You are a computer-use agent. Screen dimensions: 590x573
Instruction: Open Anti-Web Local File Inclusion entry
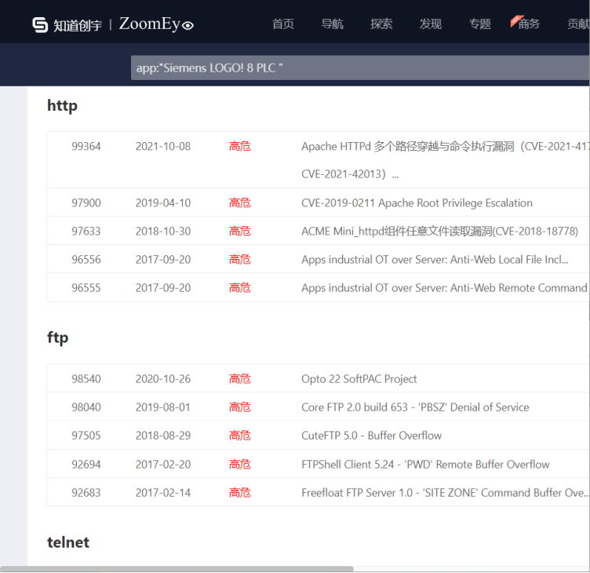coord(435,259)
